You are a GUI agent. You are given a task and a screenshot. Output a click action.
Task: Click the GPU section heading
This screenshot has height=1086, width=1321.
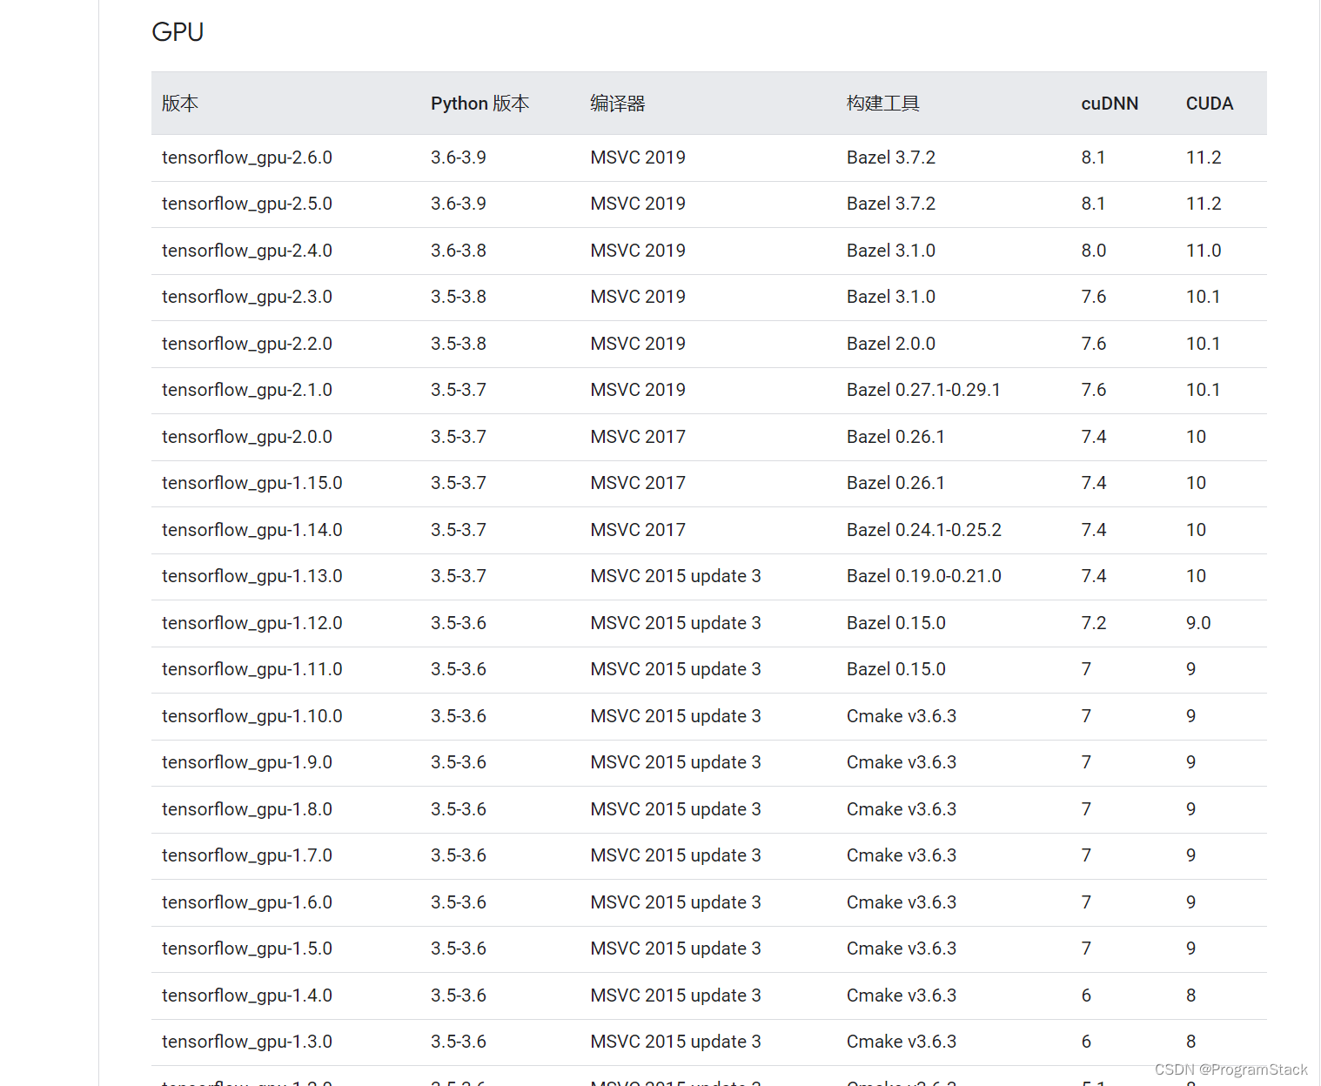click(x=178, y=32)
